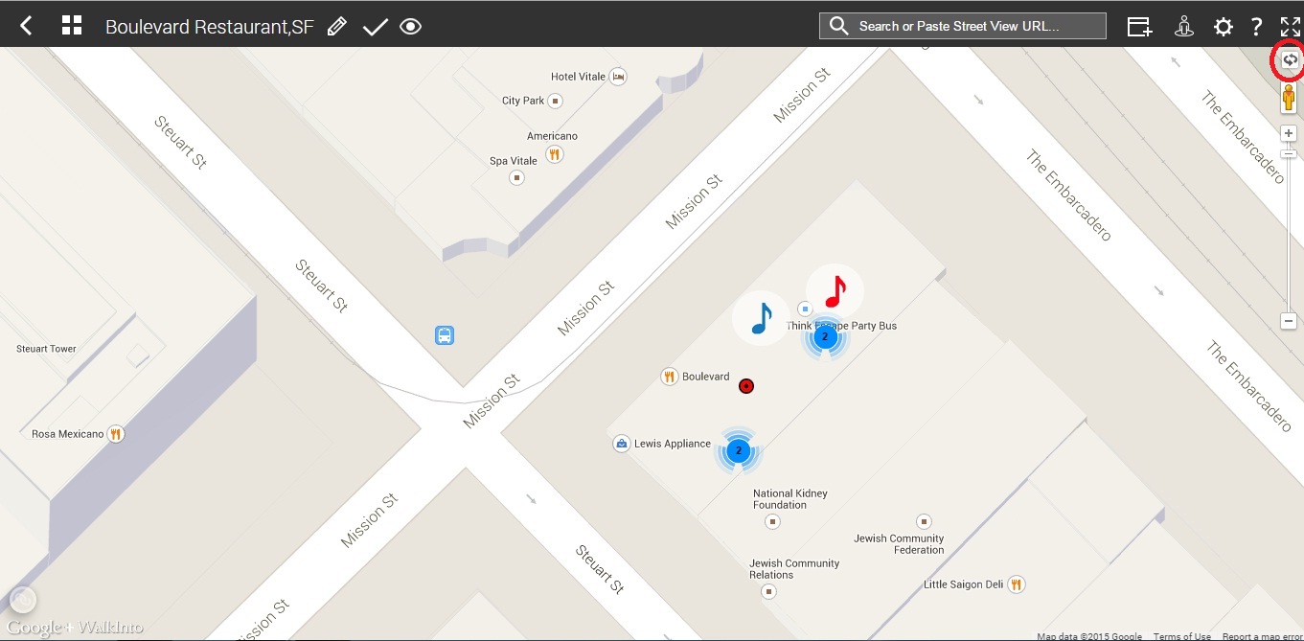
Task: Click the Spa Vitale place marker
Action: pos(517,177)
